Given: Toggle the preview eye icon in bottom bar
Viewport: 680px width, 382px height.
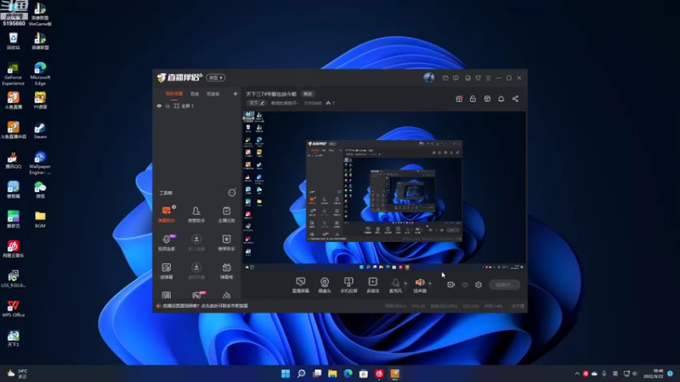Looking at the screenshot, I should click(465, 284).
